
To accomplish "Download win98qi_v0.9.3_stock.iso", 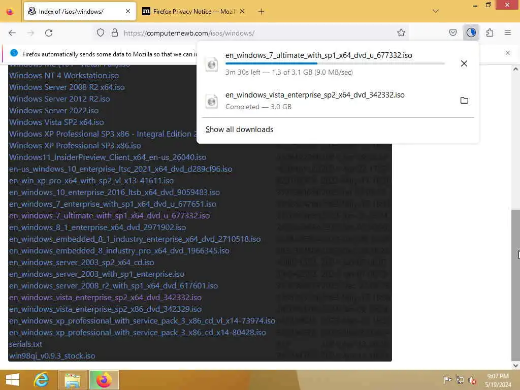I will click(x=52, y=356).
